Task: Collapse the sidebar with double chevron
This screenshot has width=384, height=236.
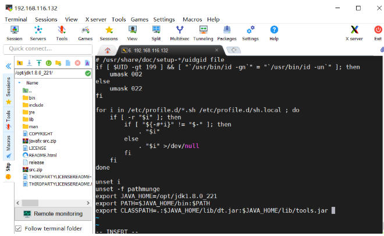Action: click(8, 66)
